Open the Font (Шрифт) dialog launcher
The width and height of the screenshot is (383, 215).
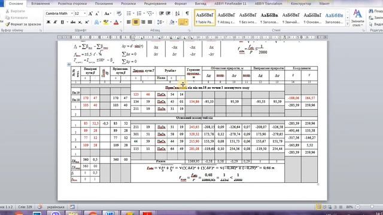pyautogui.click(x=121, y=30)
